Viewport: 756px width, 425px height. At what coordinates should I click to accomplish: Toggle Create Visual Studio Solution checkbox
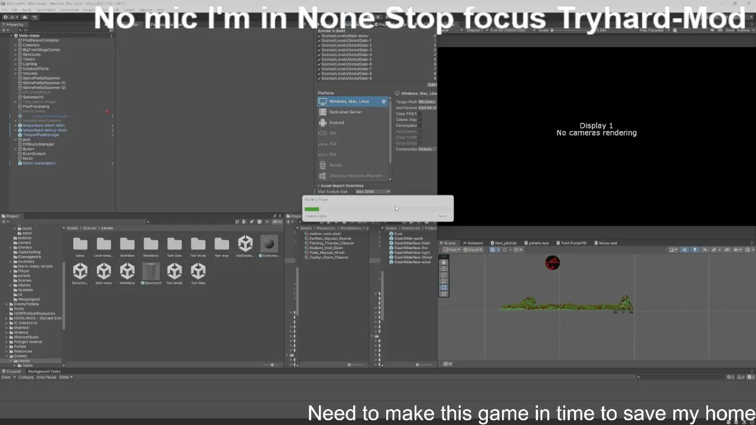coord(420,120)
